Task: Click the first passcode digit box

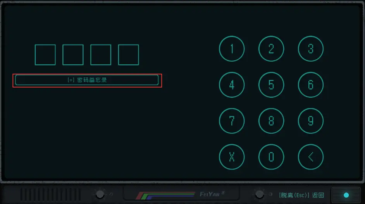Action: (x=45, y=55)
